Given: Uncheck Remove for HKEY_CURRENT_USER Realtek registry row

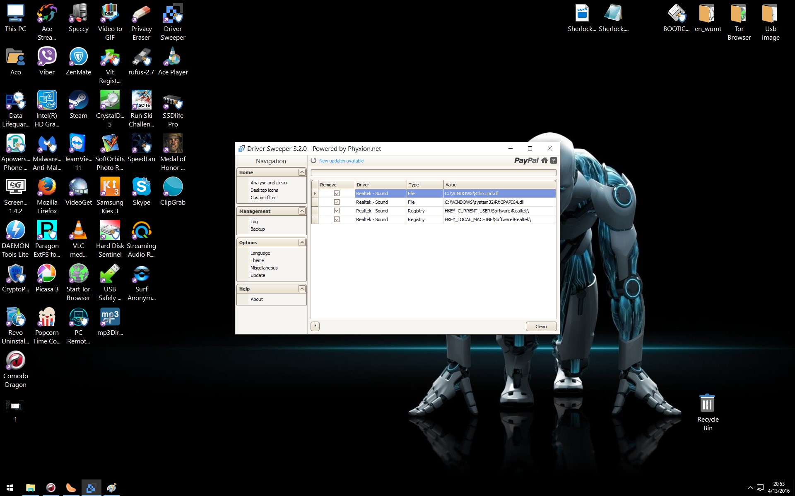Looking at the screenshot, I should (x=337, y=211).
